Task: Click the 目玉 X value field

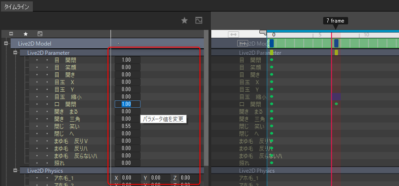Action: point(128,82)
